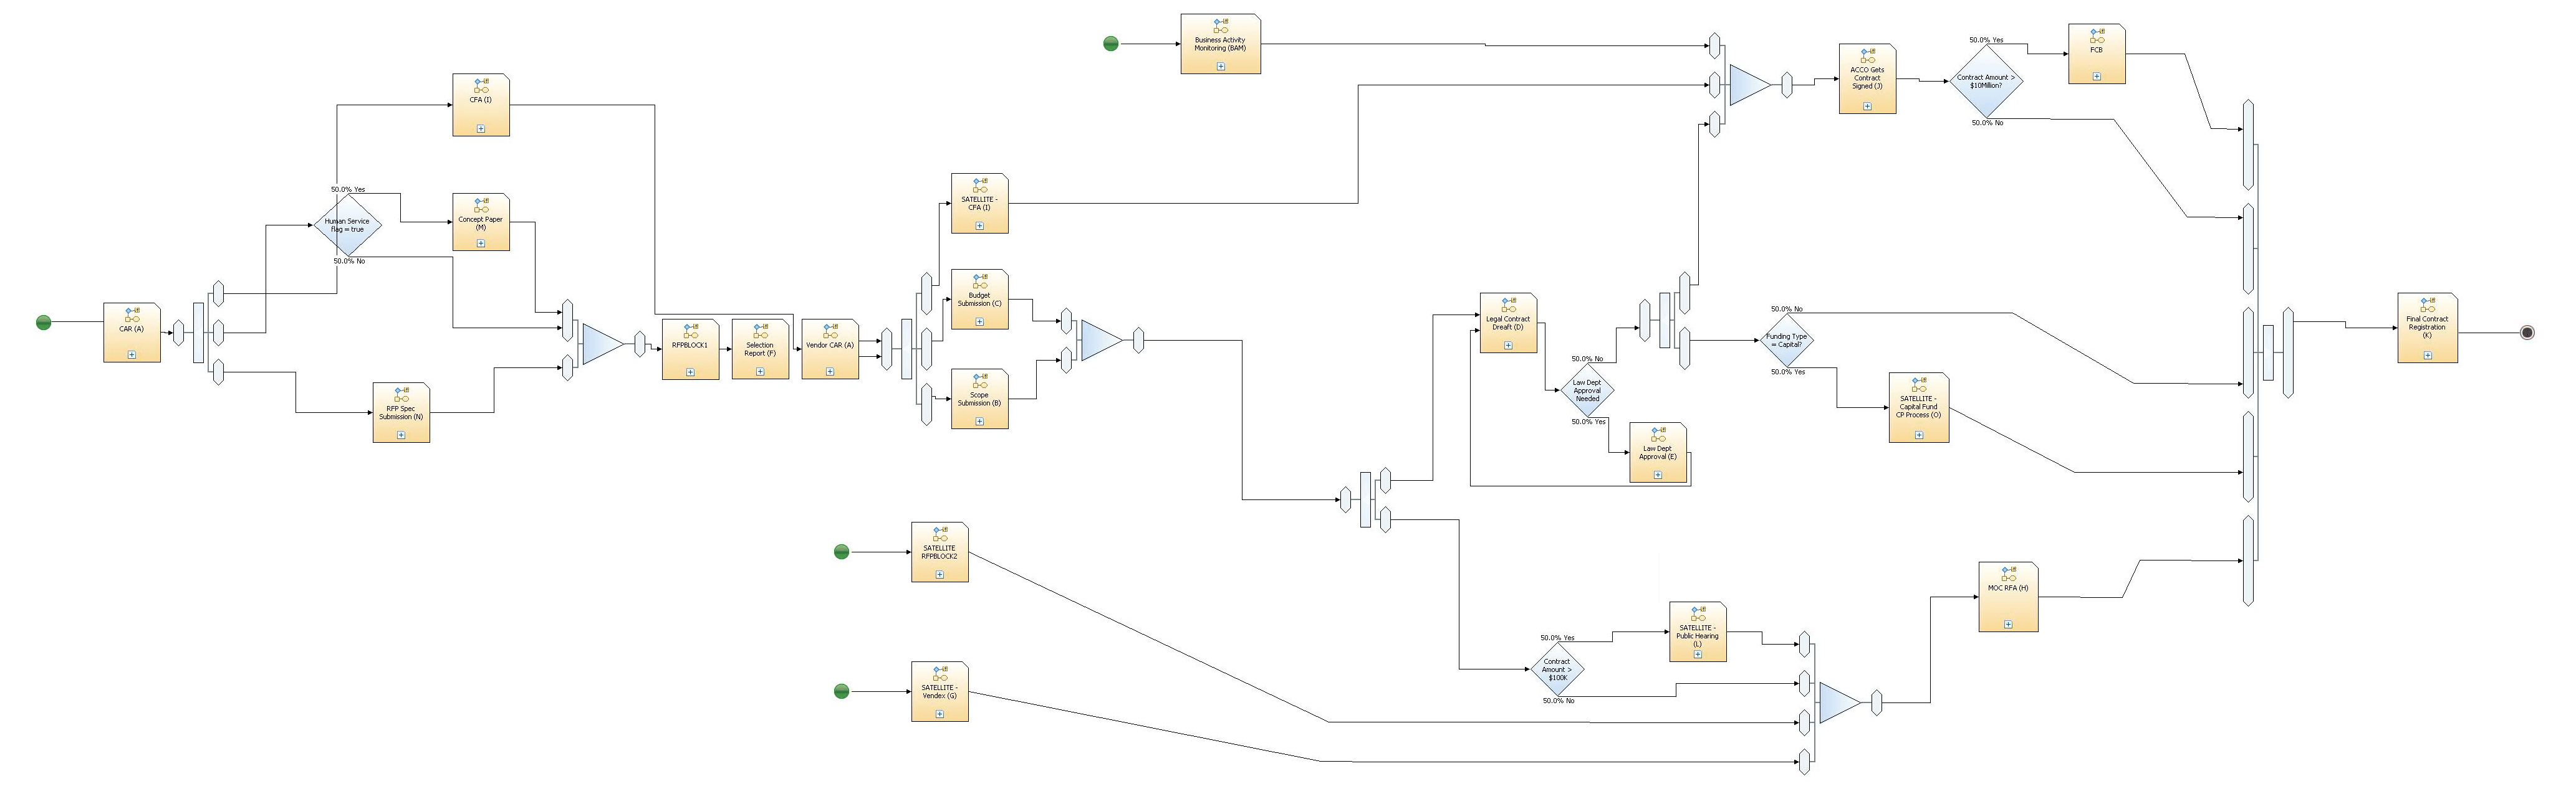
Task: Click the process icon atop RFPBLOCK1
Action: click(x=690, y=329)
